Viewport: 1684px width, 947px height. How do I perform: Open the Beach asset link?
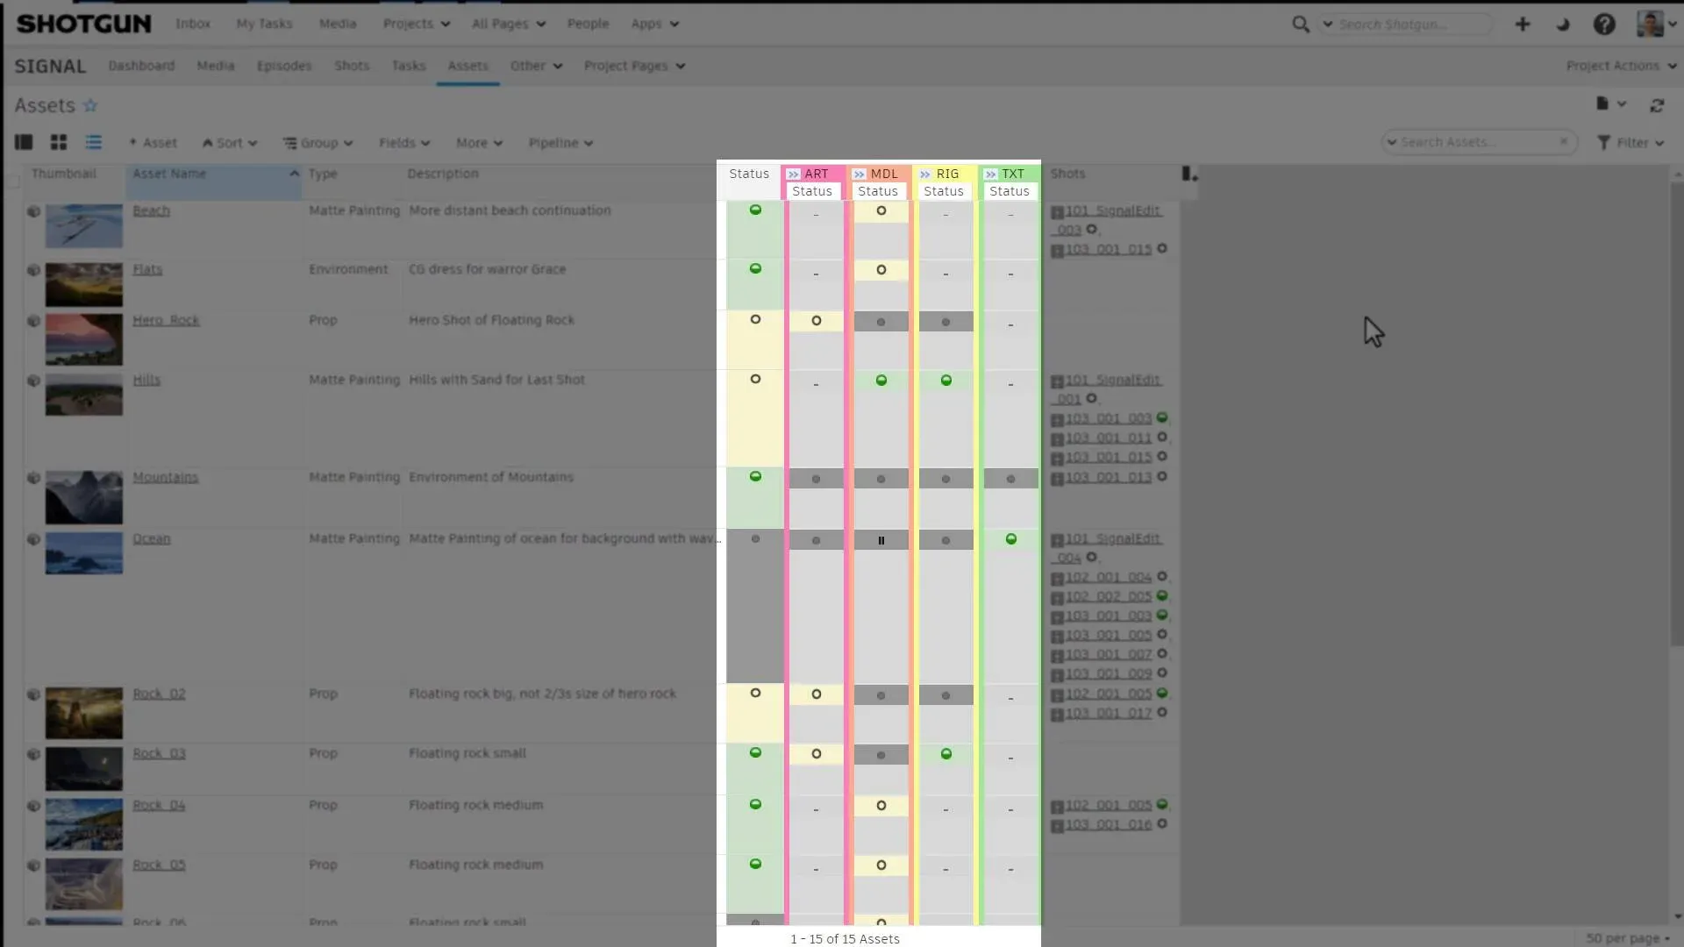coord(152,211)
